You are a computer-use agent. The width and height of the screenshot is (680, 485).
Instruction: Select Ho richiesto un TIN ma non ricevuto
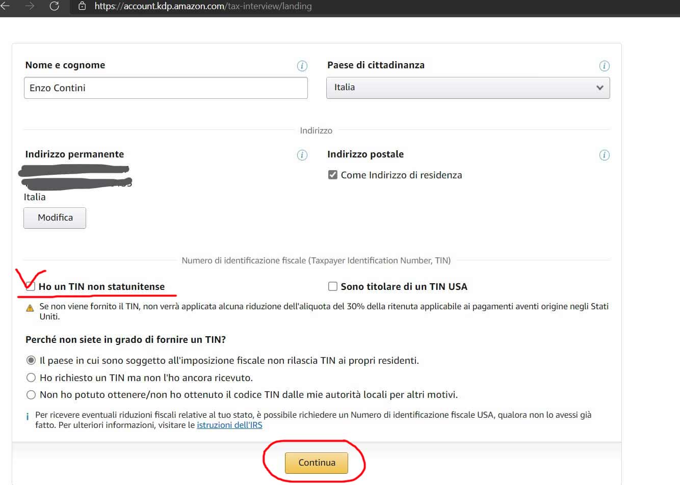click(x=31, y=378)
